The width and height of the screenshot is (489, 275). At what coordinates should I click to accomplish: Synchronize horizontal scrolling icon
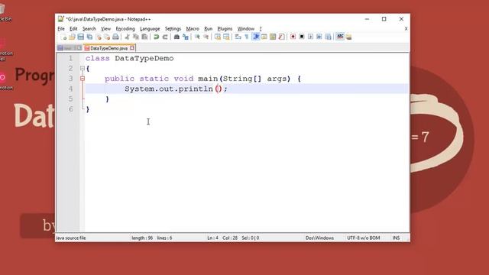click(226, 37)
